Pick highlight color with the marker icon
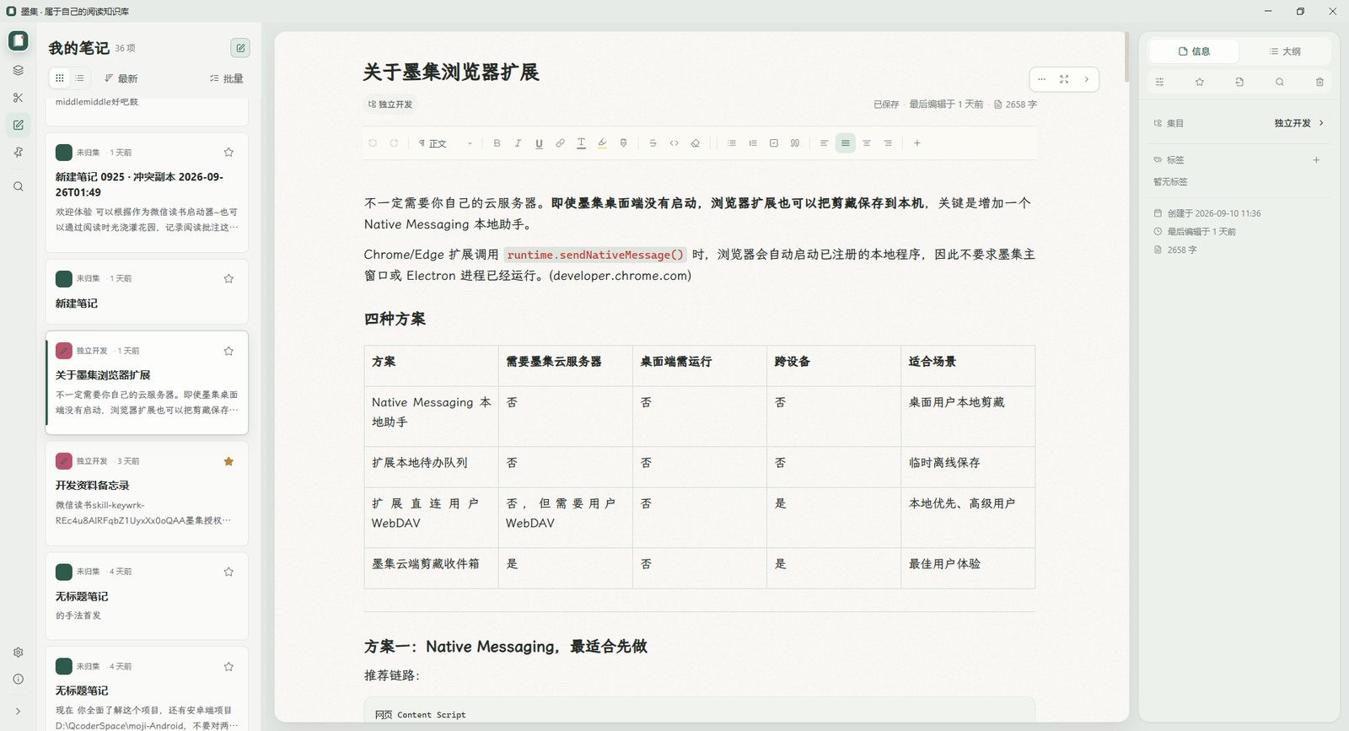 [602, 143]
